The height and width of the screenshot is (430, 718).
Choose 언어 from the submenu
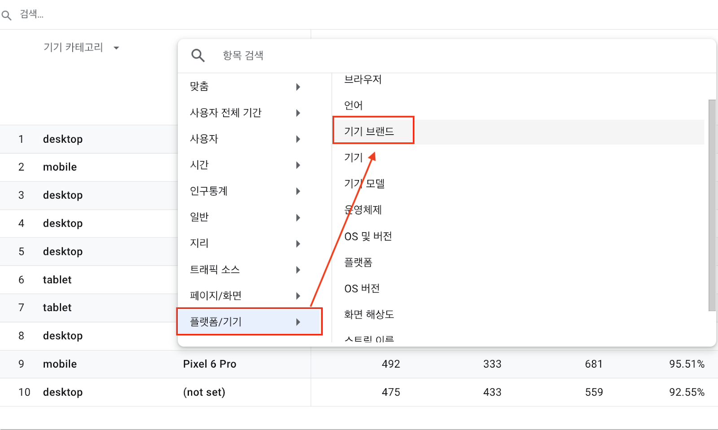pyautogui.click(x=353, y=105)
